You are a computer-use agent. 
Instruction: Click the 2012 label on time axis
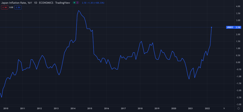coord(39,108)
